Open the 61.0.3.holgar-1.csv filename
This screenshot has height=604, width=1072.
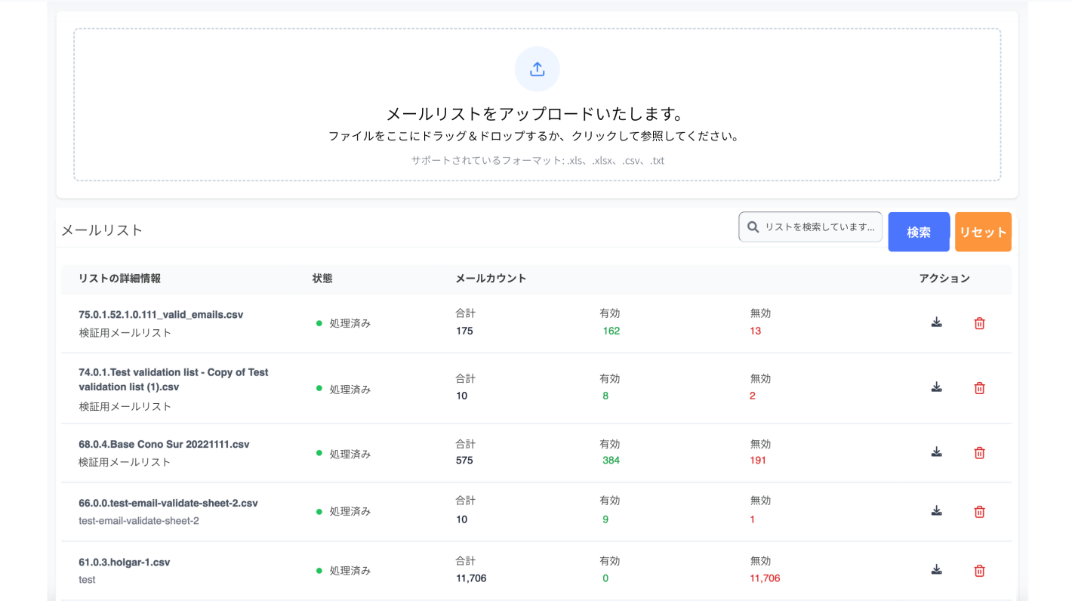click(x=124, y=562)
